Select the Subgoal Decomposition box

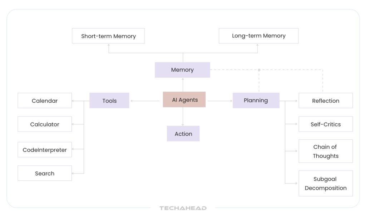click(x=326, y=183)
